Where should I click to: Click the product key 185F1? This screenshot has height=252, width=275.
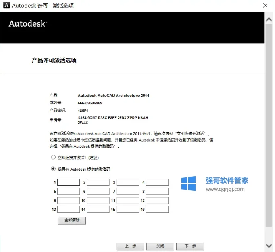click(83, 110)
